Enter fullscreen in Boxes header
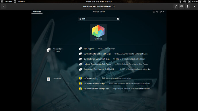This screenshot has width=198, height=111. (176, 6)
